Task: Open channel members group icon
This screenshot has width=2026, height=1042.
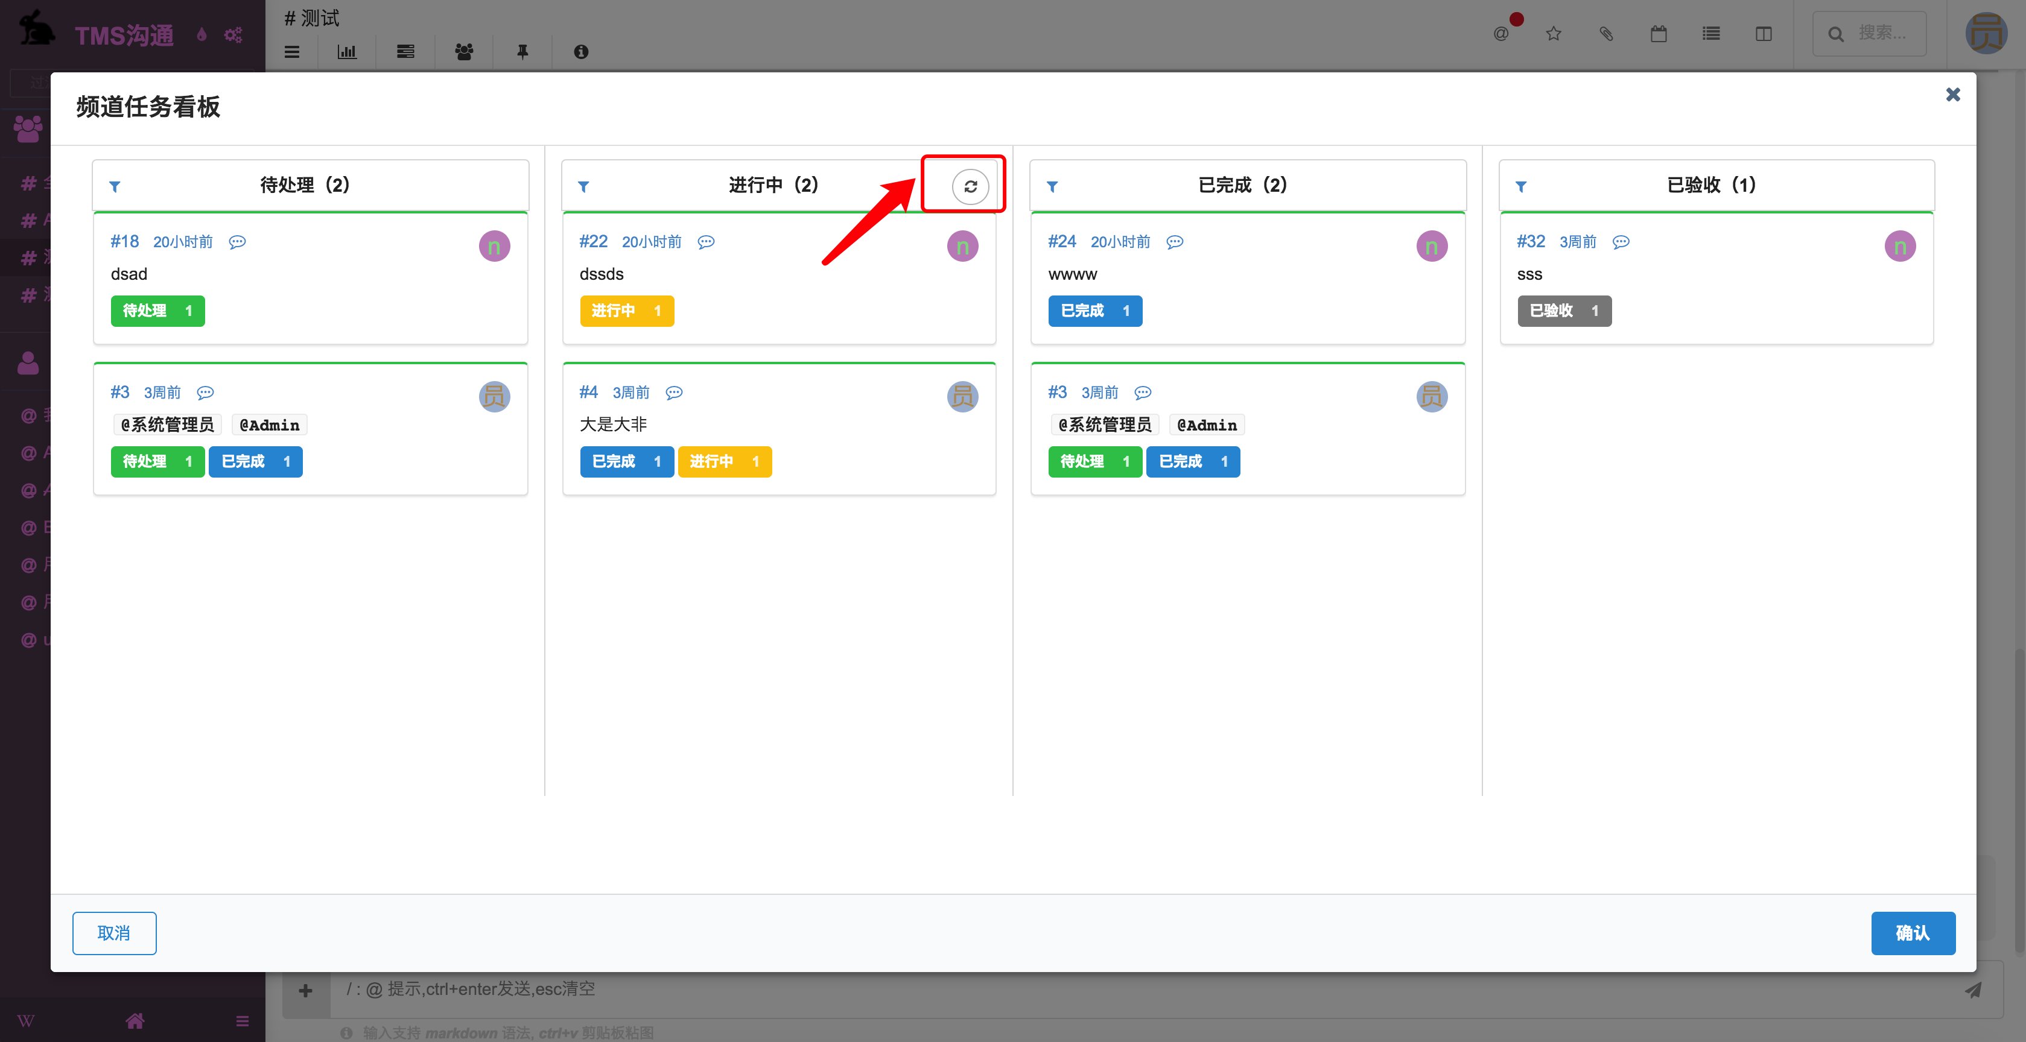Action: coord(464,52)
